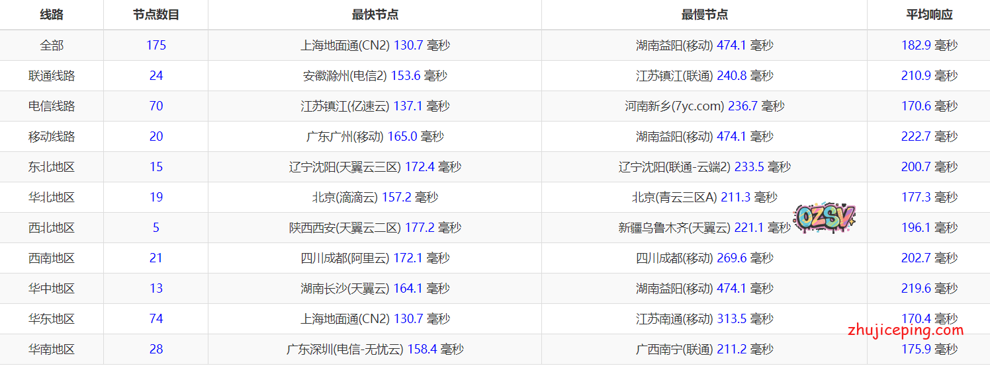Click the 线路 column header
Image resolution: width=990 pixels, height=366 pixels.
[52, 15]
